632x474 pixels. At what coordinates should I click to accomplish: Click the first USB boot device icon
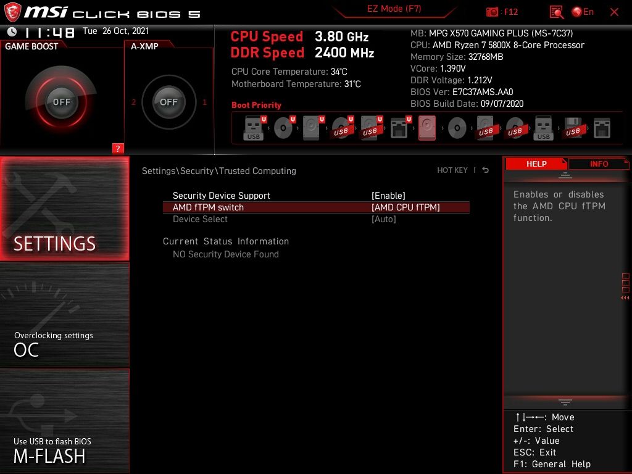(x=253, y=128)
